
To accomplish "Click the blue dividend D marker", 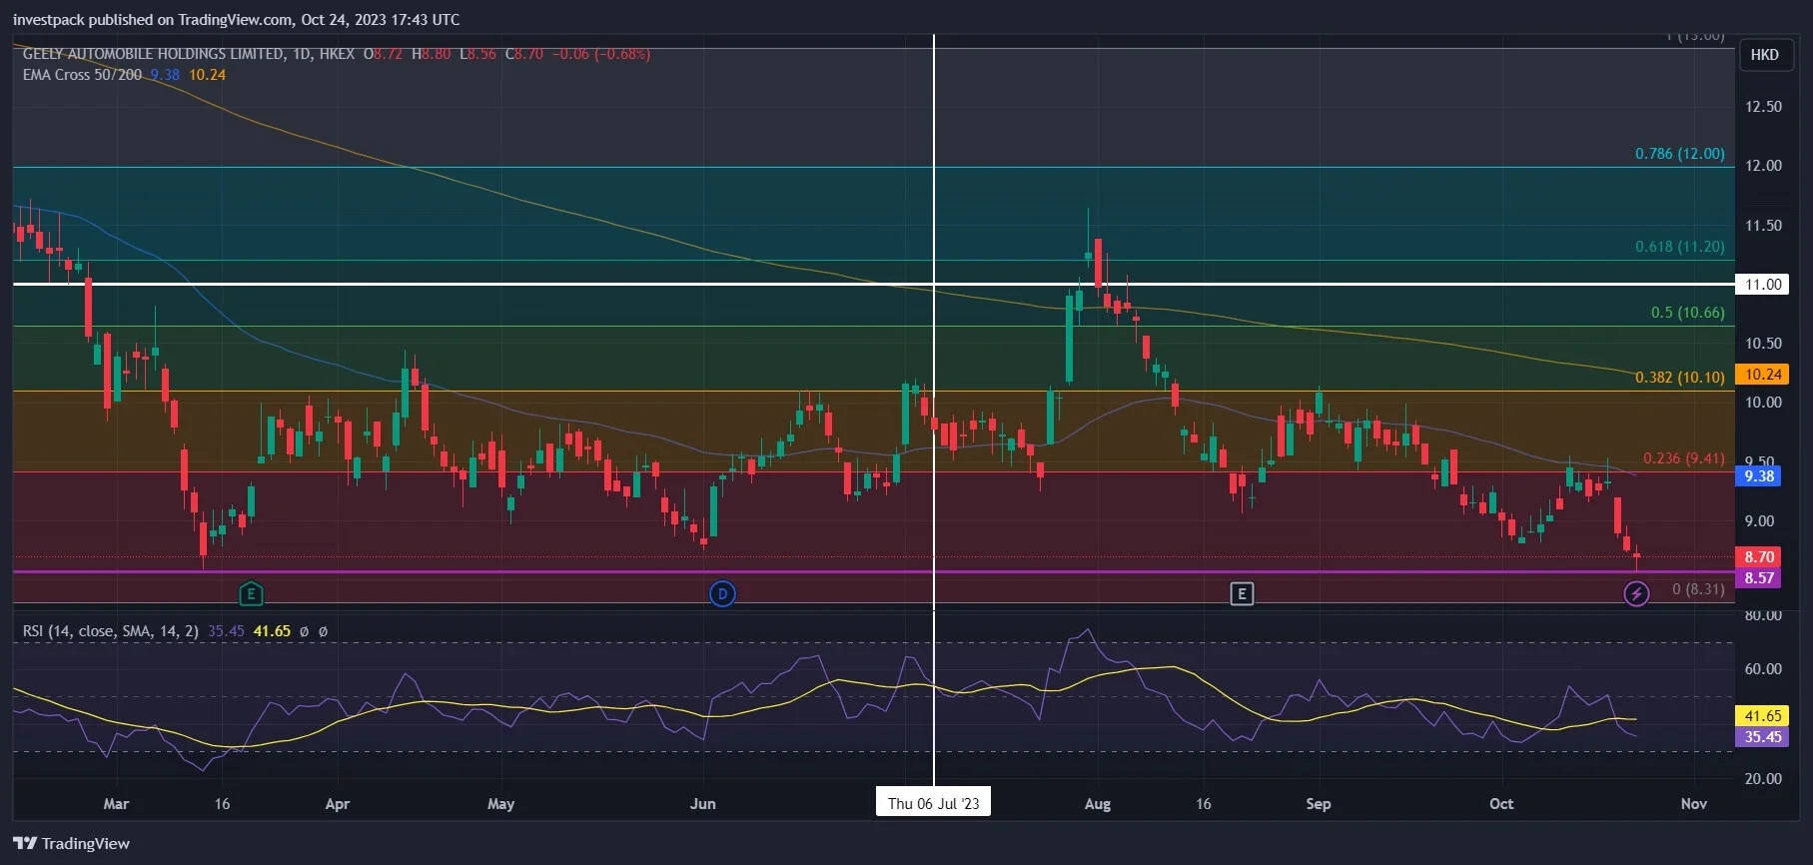I will pyautogui.click(x=722, y=594).
